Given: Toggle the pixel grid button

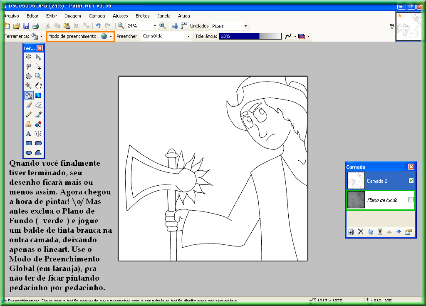Looking at the screenshot, I should tap(175, 26).
